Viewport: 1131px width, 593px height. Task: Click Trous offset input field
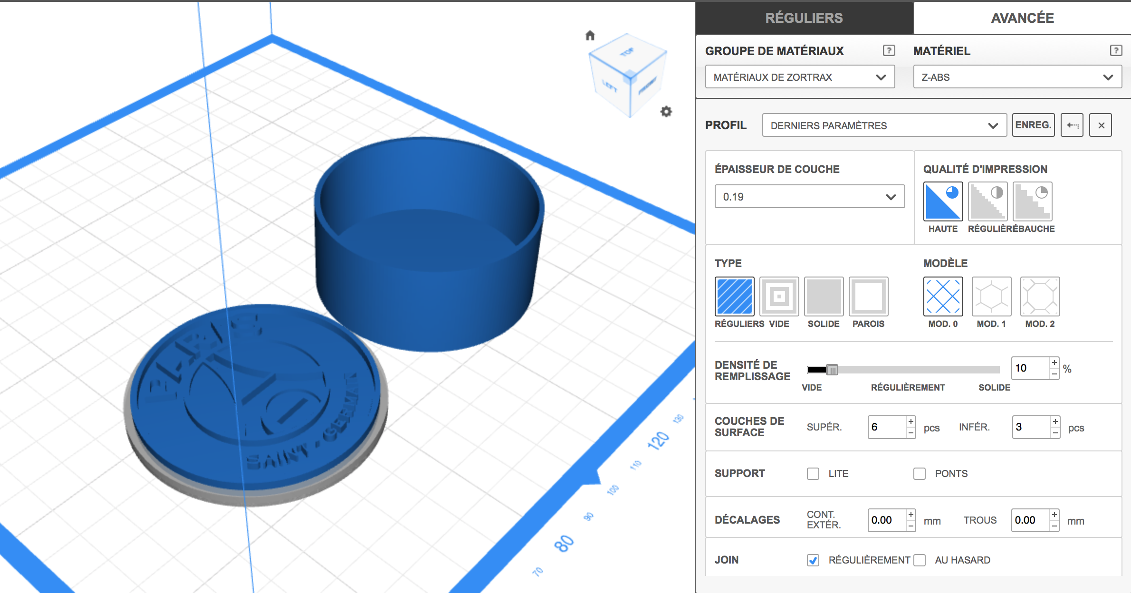tap(1031, 520)
